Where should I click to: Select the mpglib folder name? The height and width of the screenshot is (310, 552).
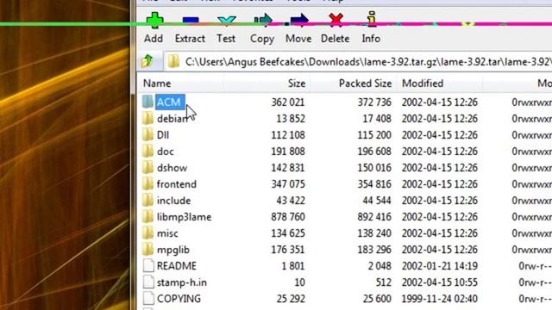click(x=173, y=250)
